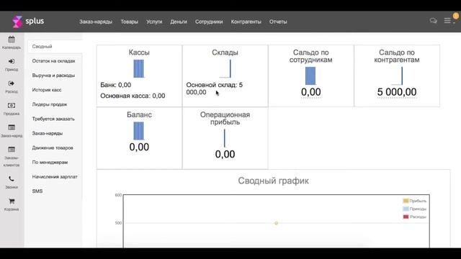Click the Кассы bar chart
Screen dimensions: 461x259
coord(139,69)
